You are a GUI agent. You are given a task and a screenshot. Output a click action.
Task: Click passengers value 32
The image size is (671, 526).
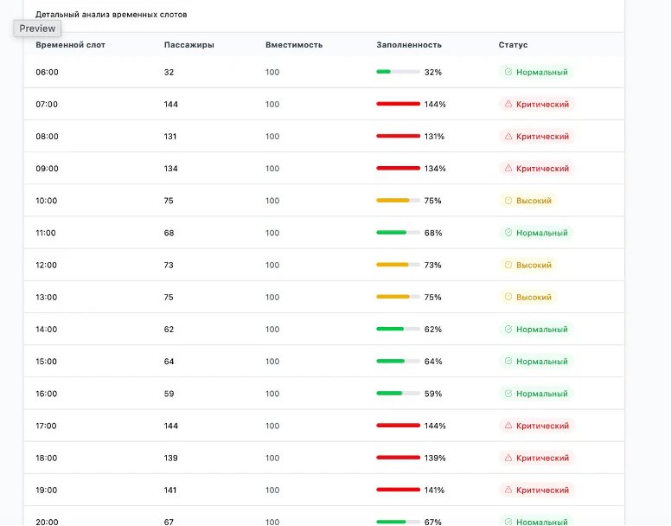click(x=169, y=73)
